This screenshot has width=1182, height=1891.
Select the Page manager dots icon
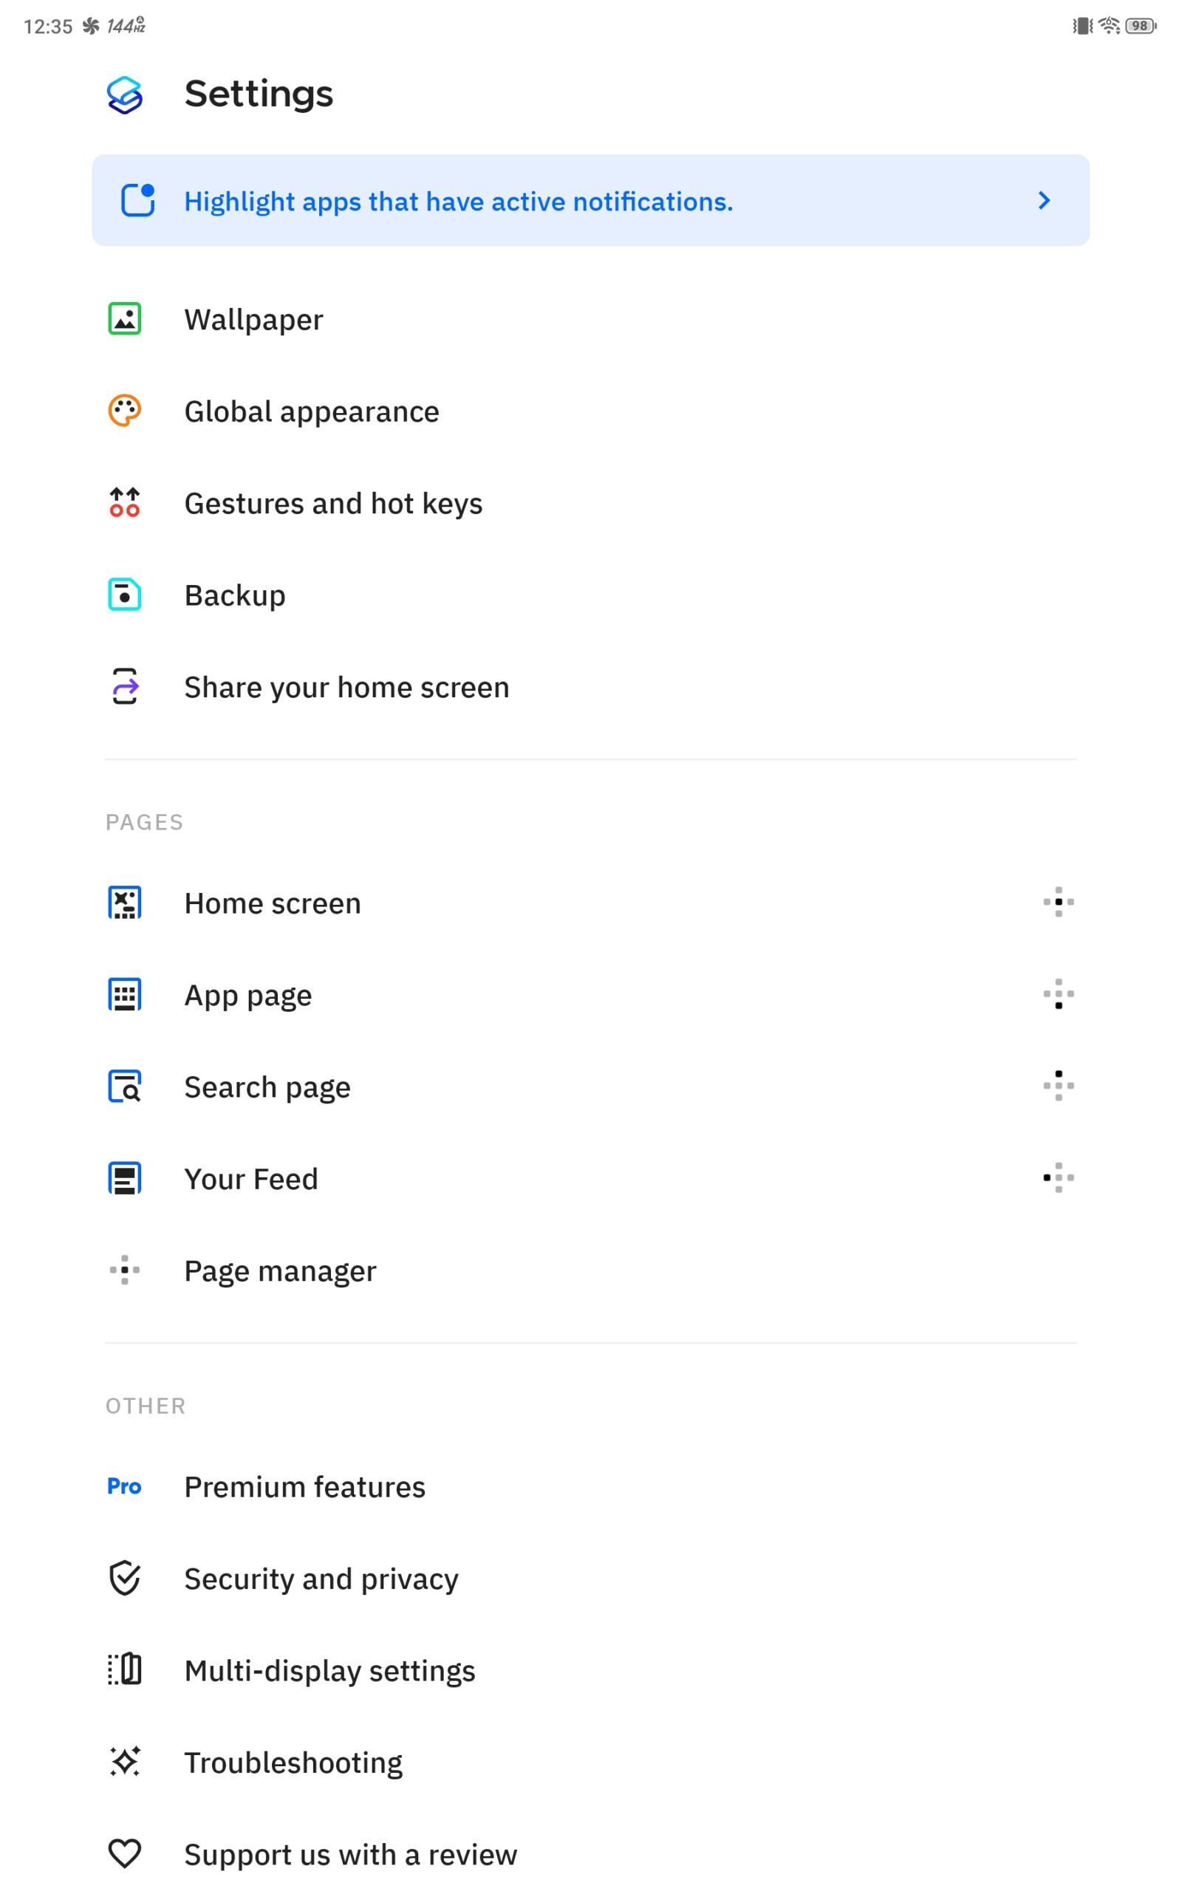tap(123, 1271)
